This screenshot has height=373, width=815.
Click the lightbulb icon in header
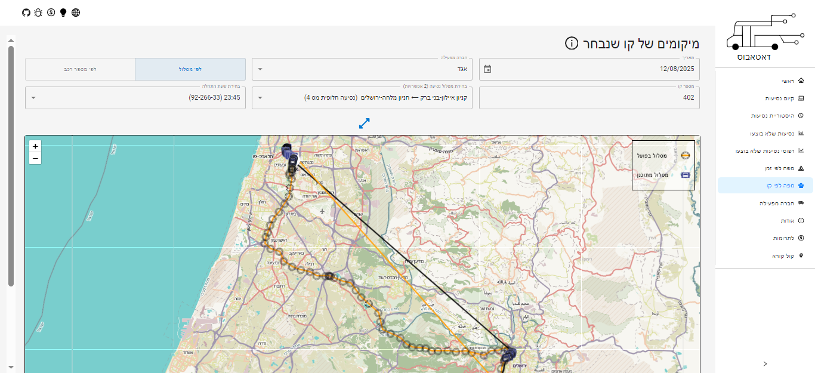coord(63,13)
